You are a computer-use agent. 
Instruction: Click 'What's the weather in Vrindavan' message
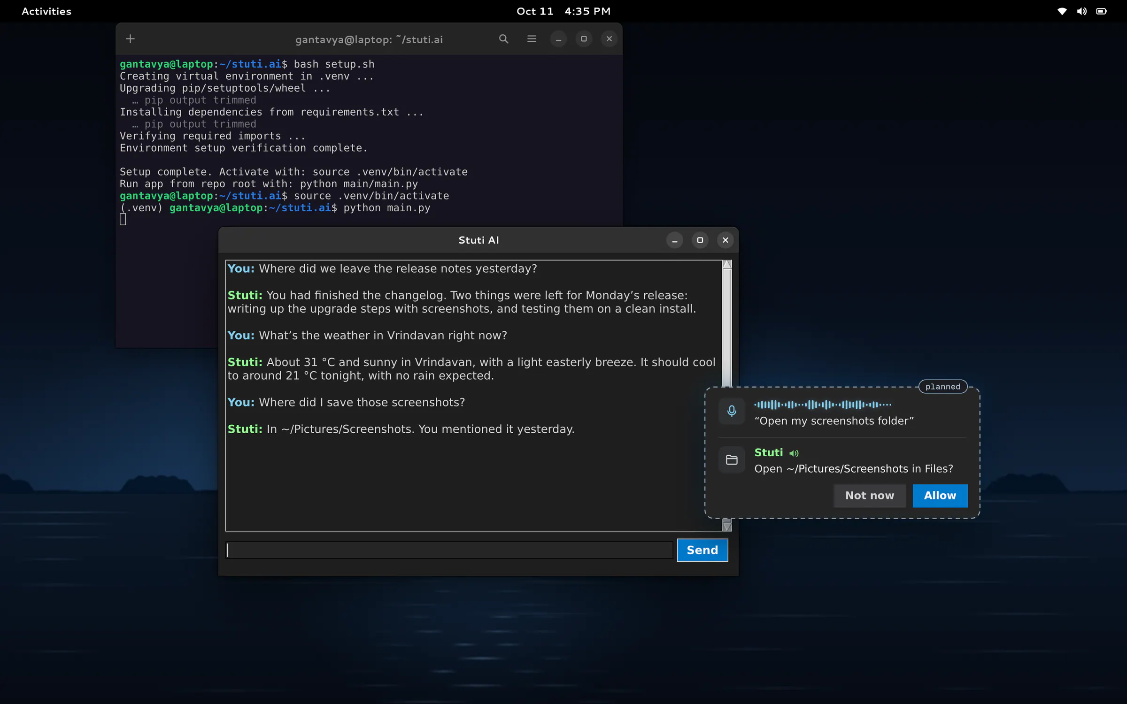click(367, 336)
